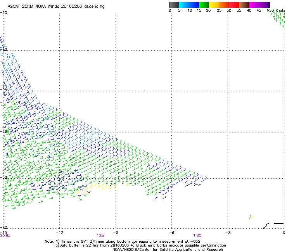Click the orange 25-30 knots legend segment
The height and width of the screenshot is (252, 287).
coord(224,5)
